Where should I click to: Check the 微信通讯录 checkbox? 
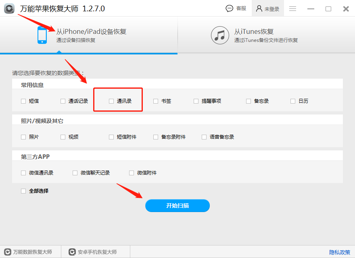[23, 173]
